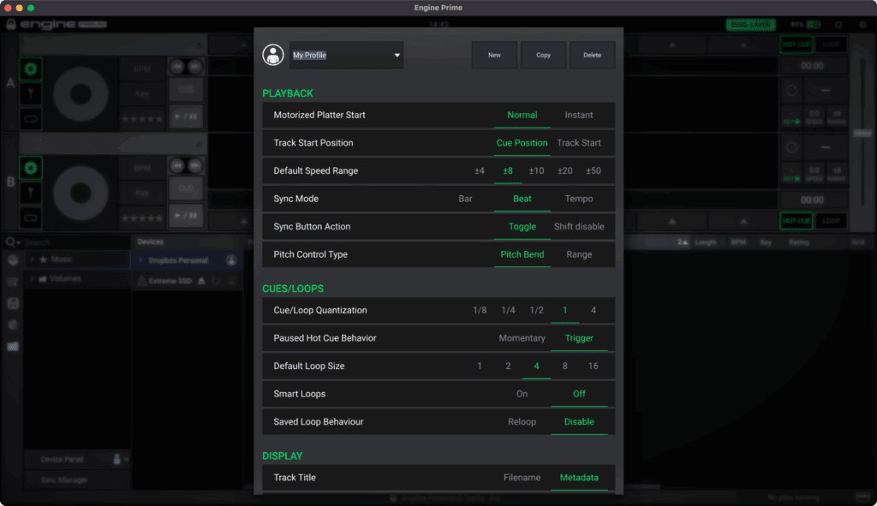Viewport: 877px width, 506px height.
Task: Turn Smart Loops On
Action: [x=522, y=394]
